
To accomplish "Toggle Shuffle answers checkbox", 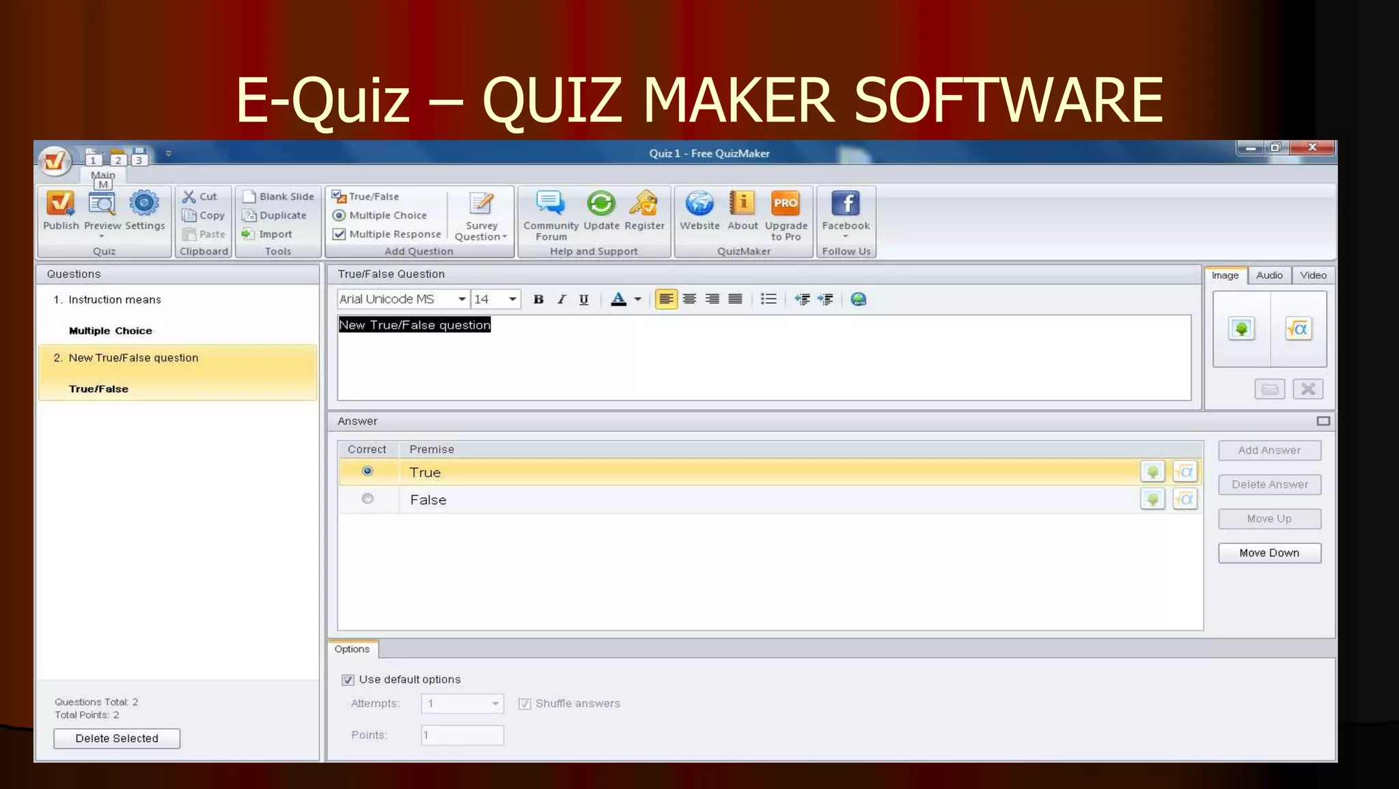I will point(525,704).
